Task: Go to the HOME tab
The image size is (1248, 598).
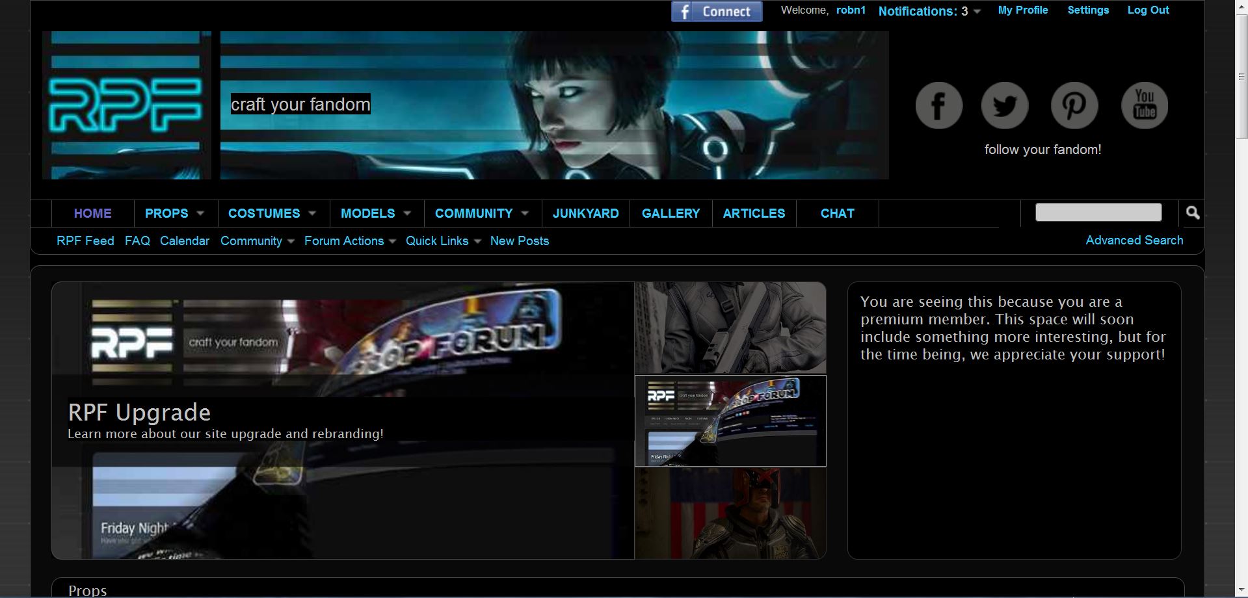Action: (92, 213)
